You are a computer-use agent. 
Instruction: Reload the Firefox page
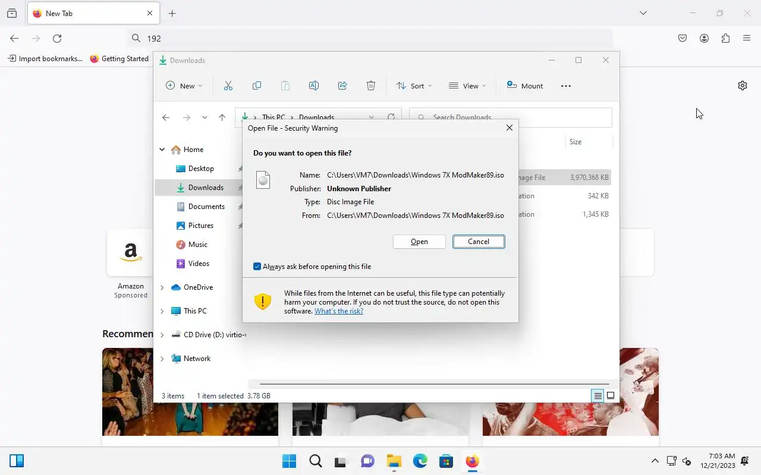[57, 39]
